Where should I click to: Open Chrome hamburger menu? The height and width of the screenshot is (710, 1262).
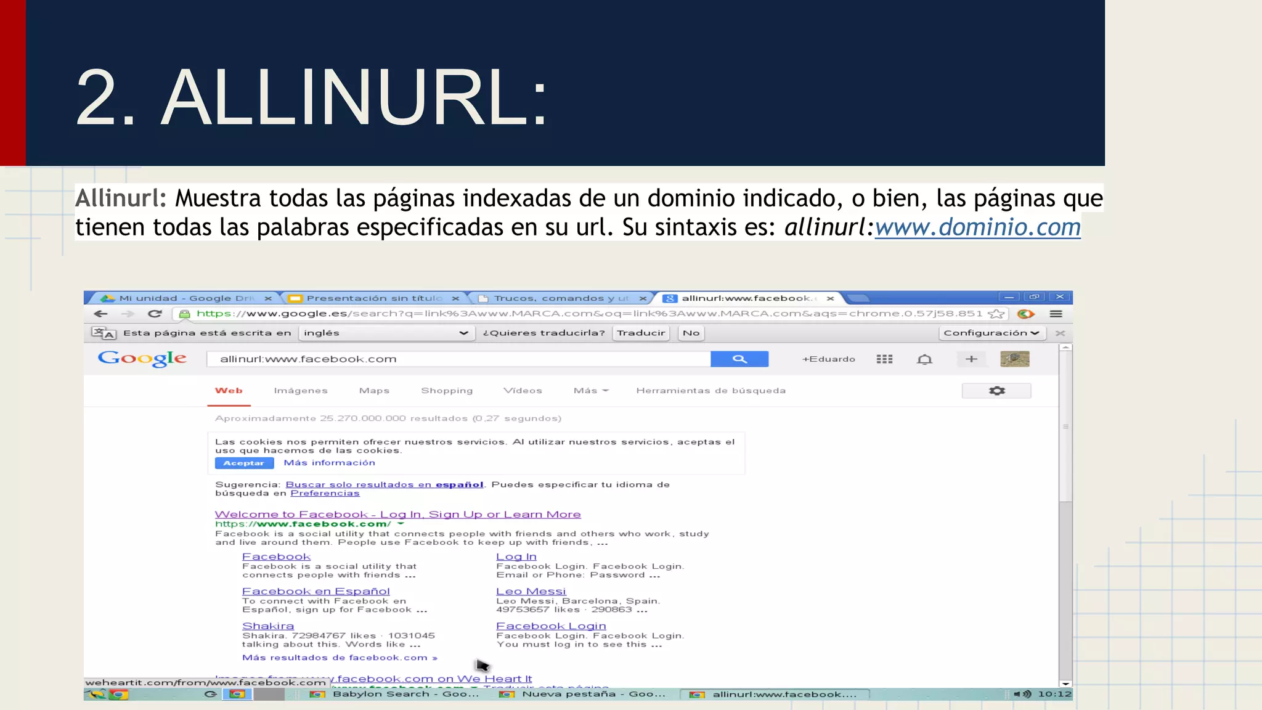(1056, 314)
